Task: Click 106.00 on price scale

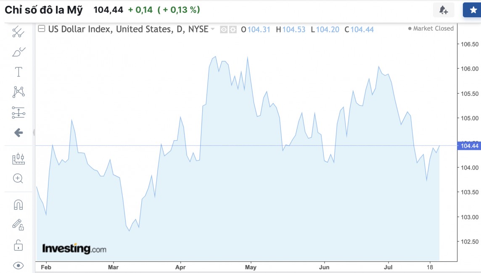Action: pyautogui.click(x=469, y=68)
